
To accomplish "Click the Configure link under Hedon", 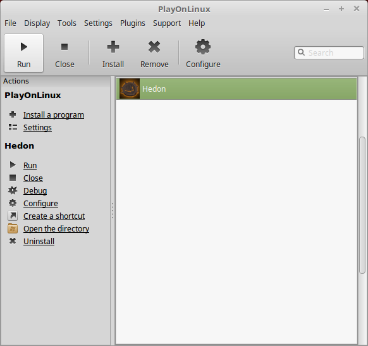I will coord(40,203).
